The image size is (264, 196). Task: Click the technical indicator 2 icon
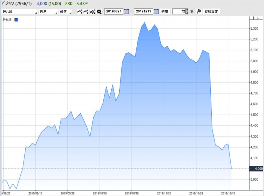pyautogui.click(x=86, y=12)
